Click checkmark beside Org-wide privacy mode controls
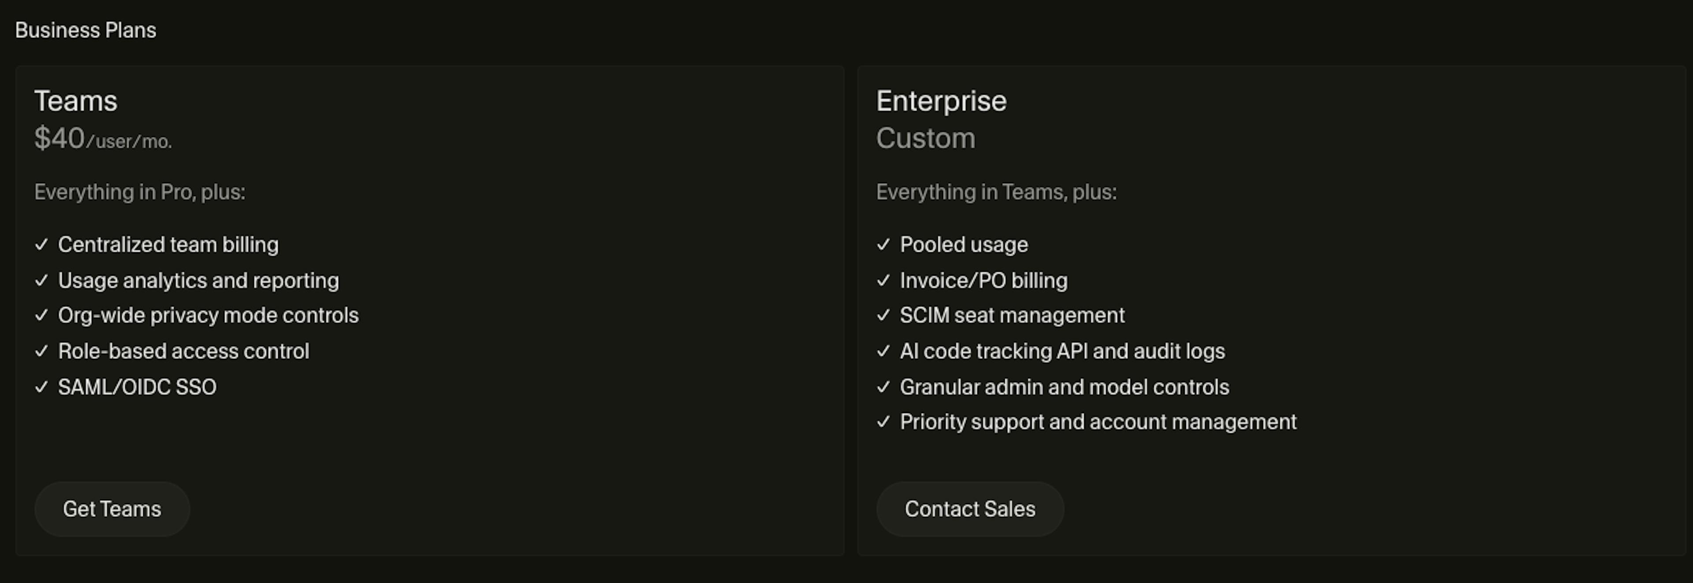Image resolution: width=1693 pixels, height=583 pixels. tap(41, 315)
